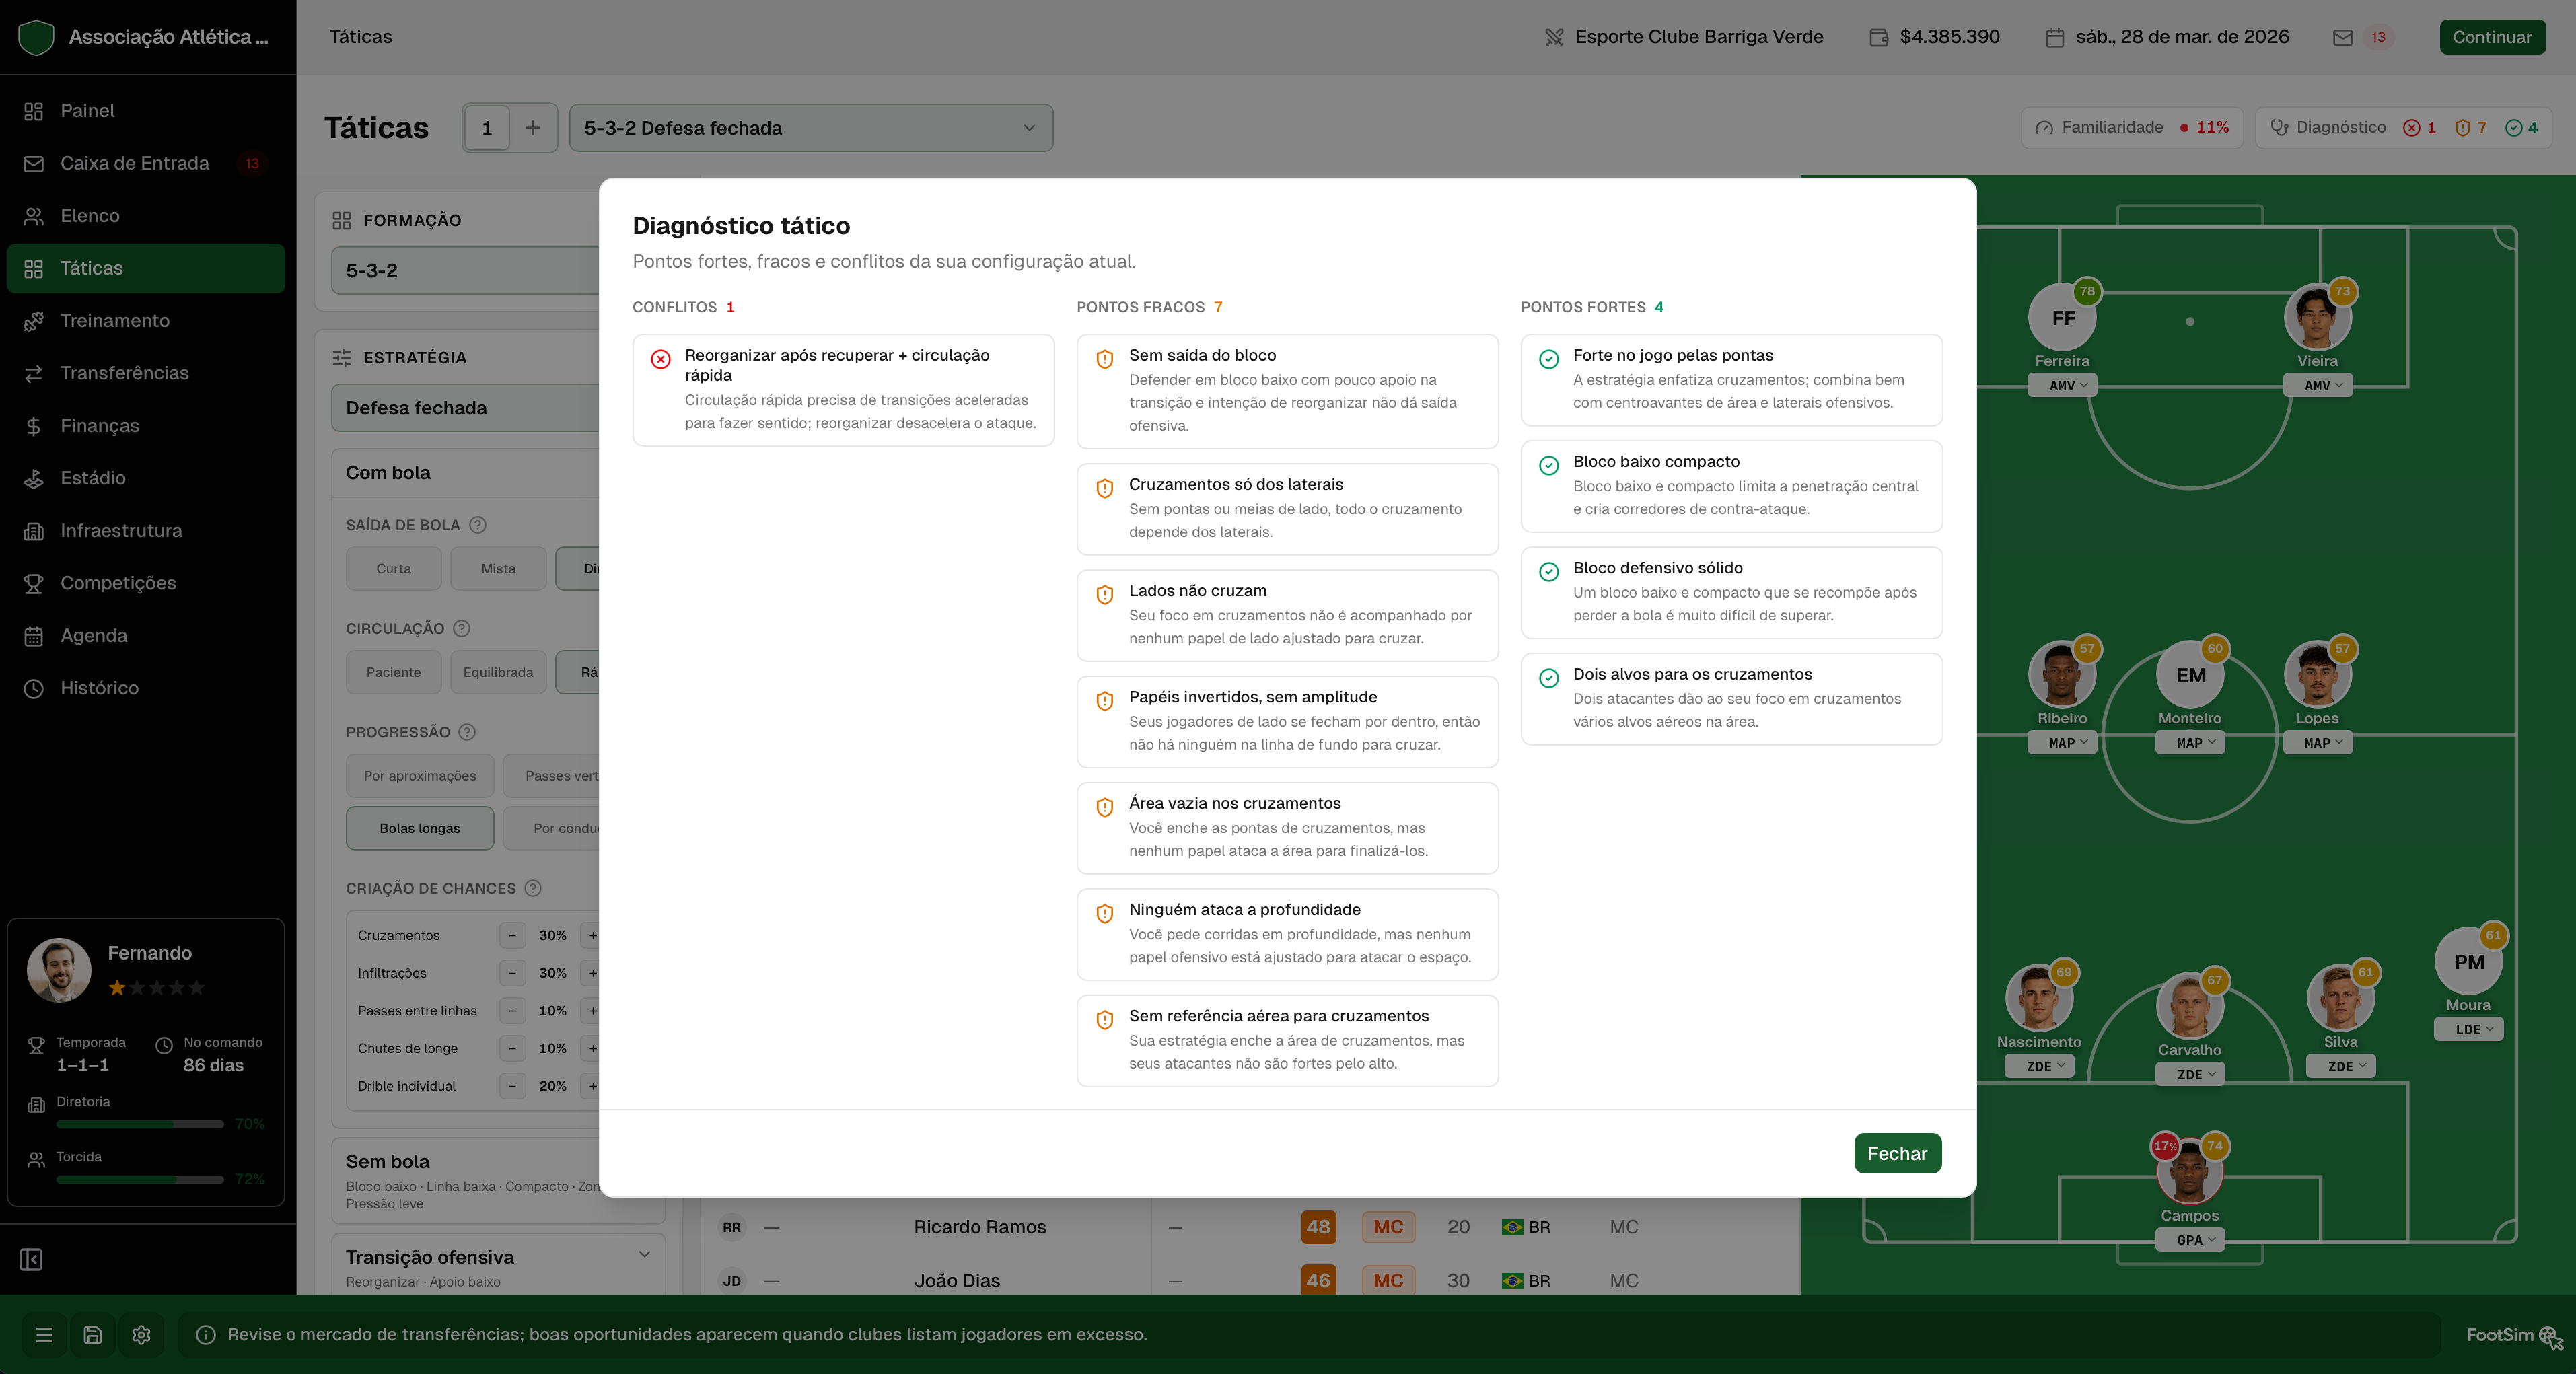
Task: Decrease Passes entre linhas percentage
Action: (512, 1011)
